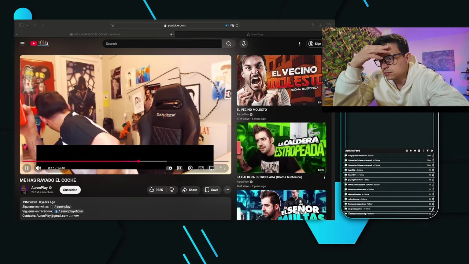Pause the playing video
The width and height of the screenshot is (469, 264).
[27, 168]
